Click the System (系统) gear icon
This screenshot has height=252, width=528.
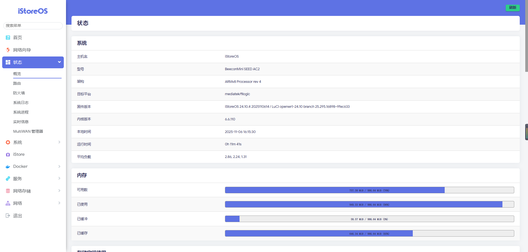point(8,142)
